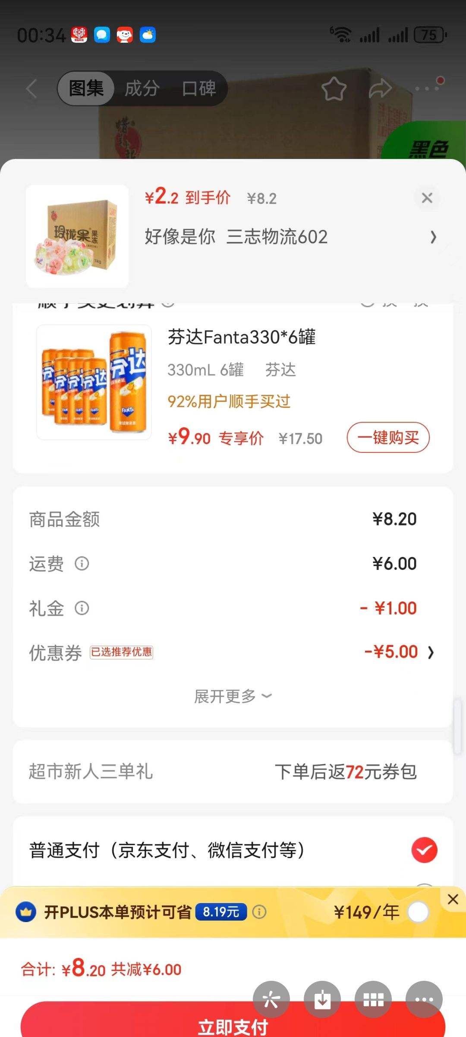Favorite the product with the star icon

[x=334, y=89]
